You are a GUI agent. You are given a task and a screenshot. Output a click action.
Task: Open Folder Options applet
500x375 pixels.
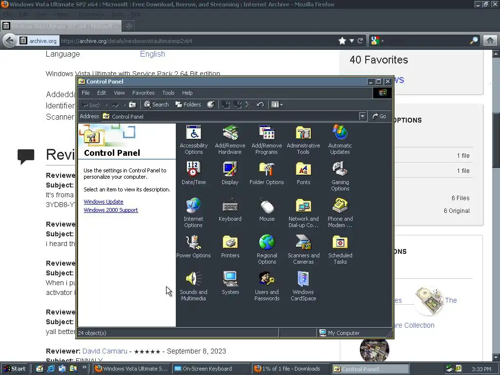[267, 173]
